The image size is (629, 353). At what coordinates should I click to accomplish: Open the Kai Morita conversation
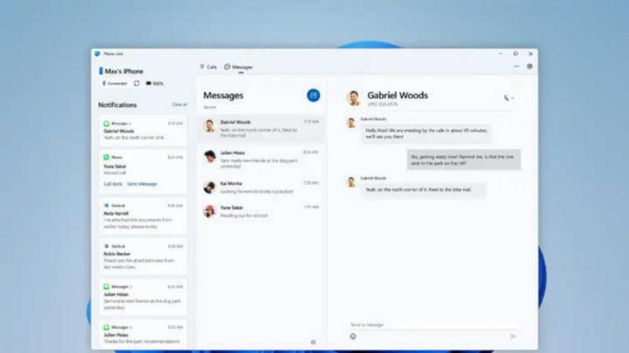(x=261, y=187)
